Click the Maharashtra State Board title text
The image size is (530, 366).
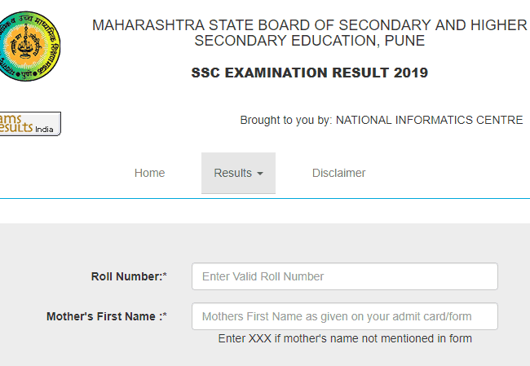(309, 25)
